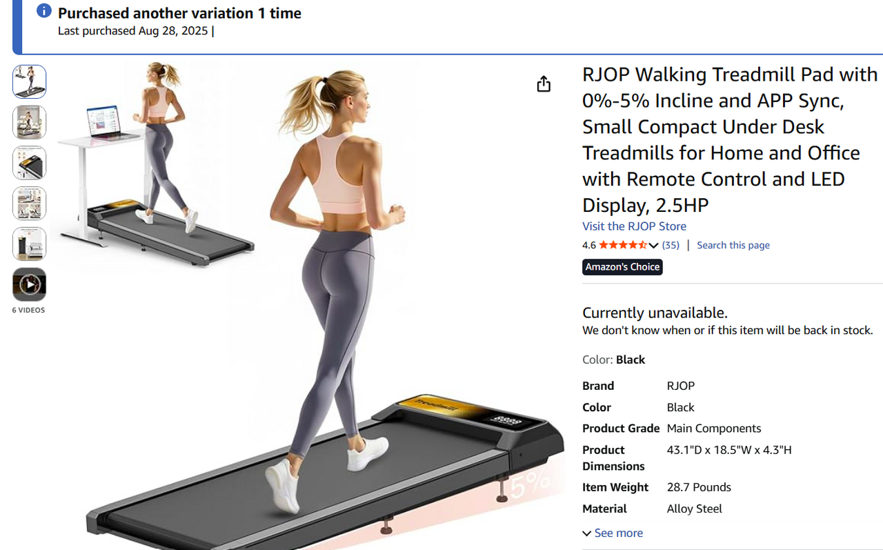Click the Search this page link
The image size is (883, 550).
click(733, 245)
